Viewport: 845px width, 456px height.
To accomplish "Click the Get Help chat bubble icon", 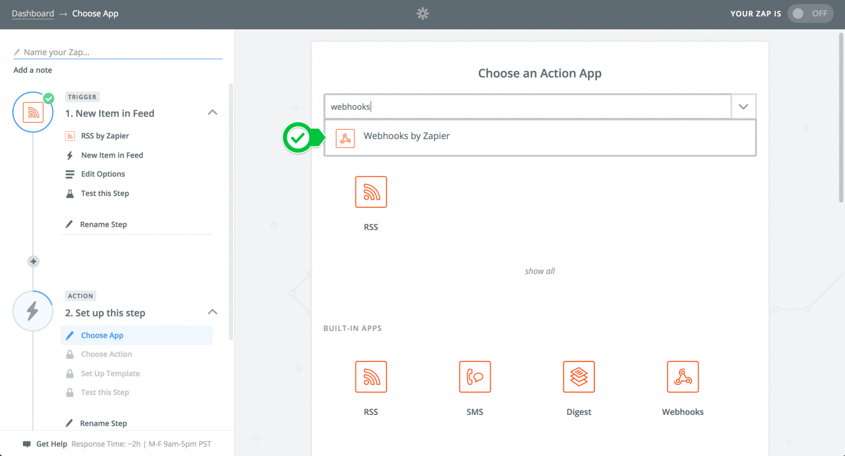I will click(26, 444).
